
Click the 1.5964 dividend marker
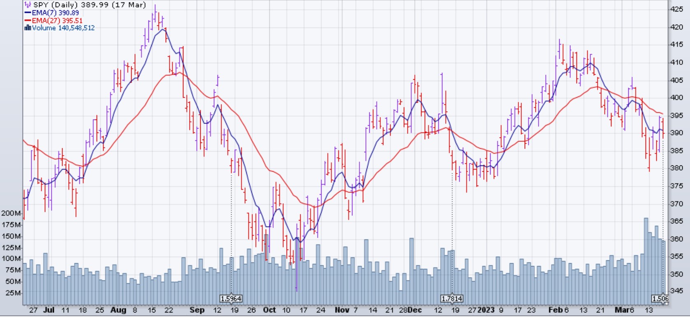coord(231,299)
